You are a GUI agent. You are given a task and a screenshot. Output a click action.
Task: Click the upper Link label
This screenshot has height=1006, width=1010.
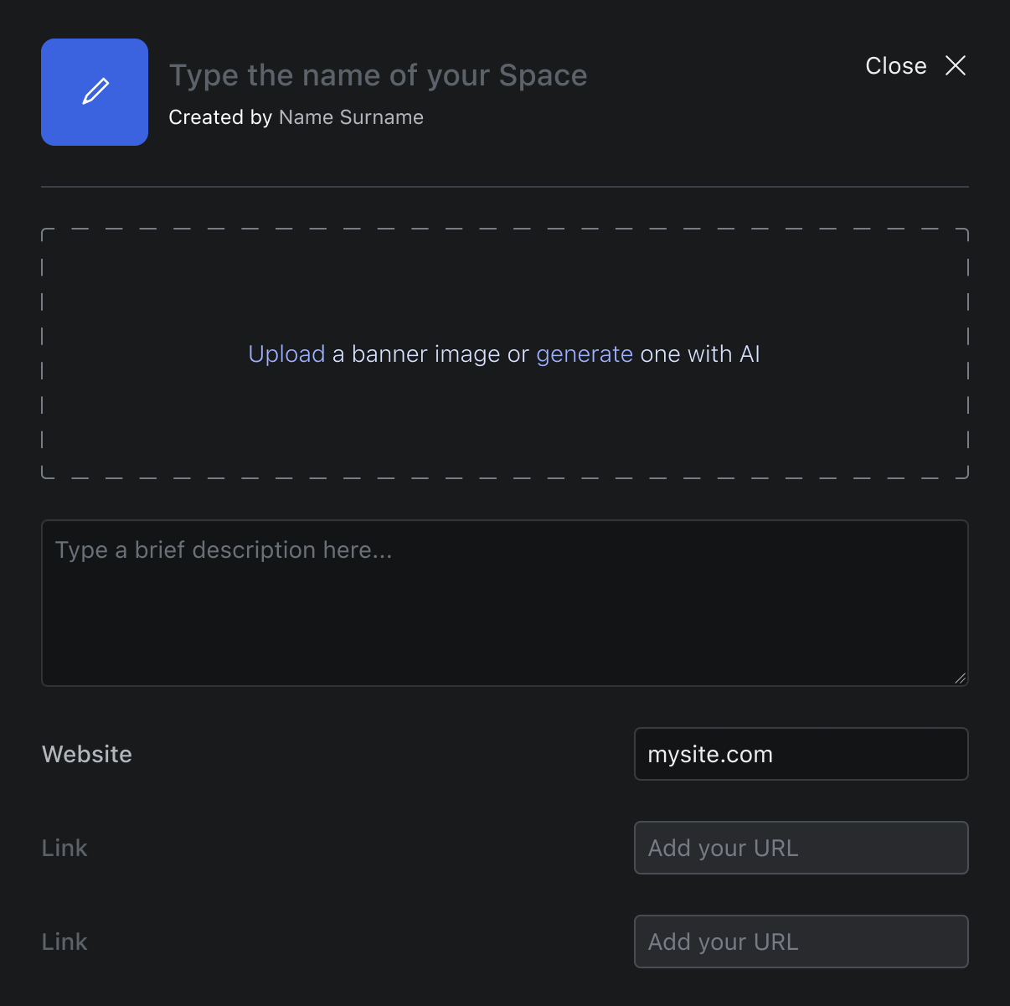click(64, 848)
